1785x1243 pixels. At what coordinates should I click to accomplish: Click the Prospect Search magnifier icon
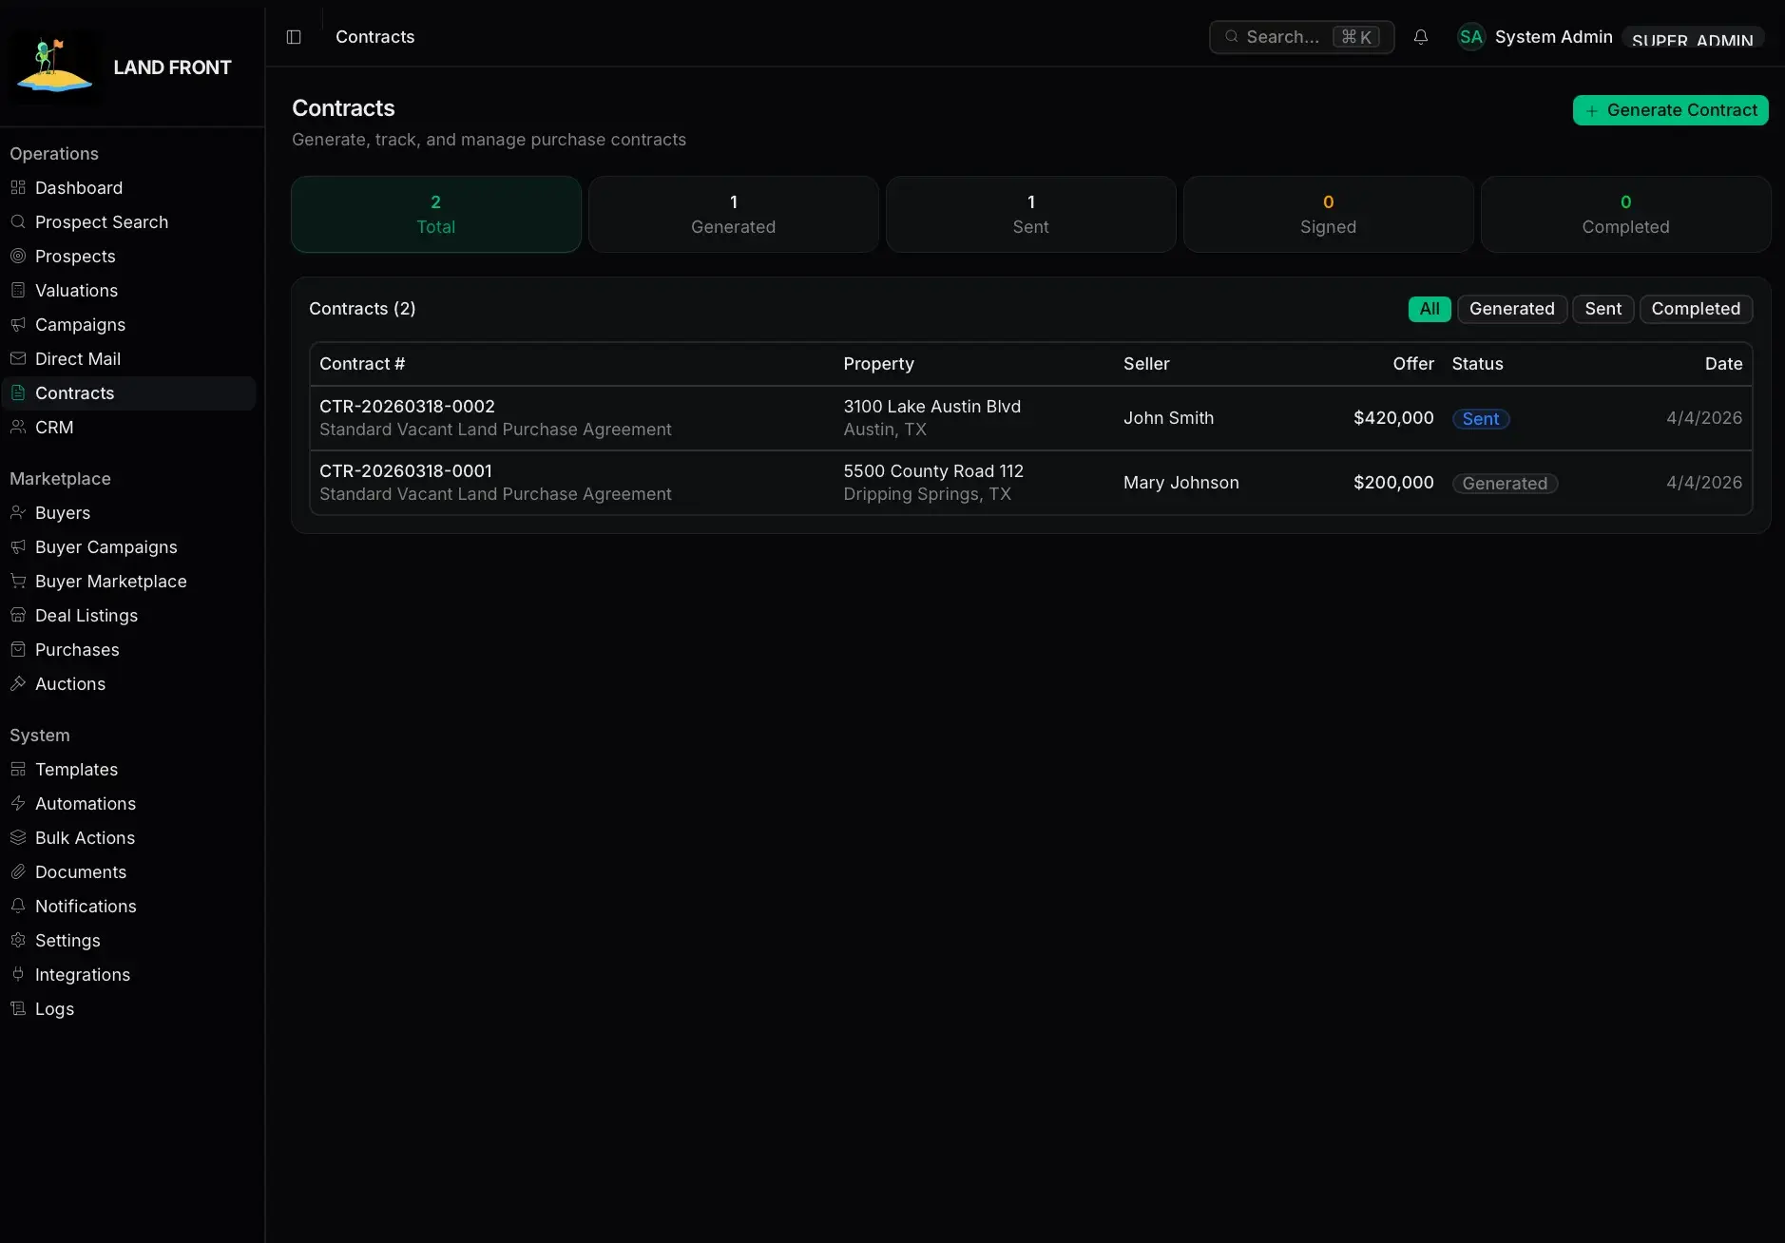pyautogui.click(x=18, y=221)
